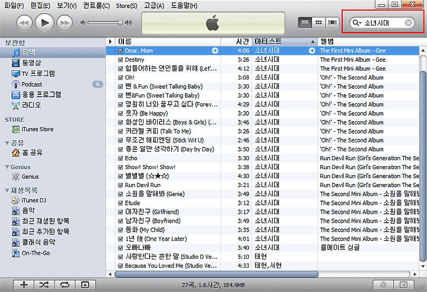Collapse the Genius sidebar section

pos(7,167)
